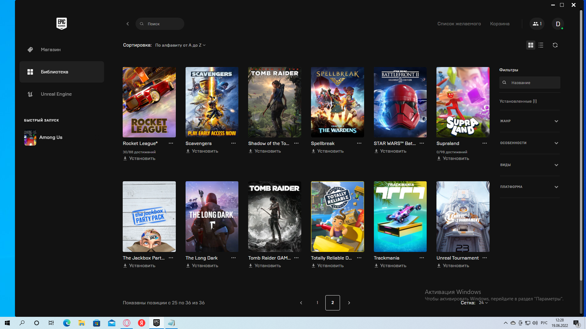
Task: Open Opera browser from taskbar
Action: point(126,323)
